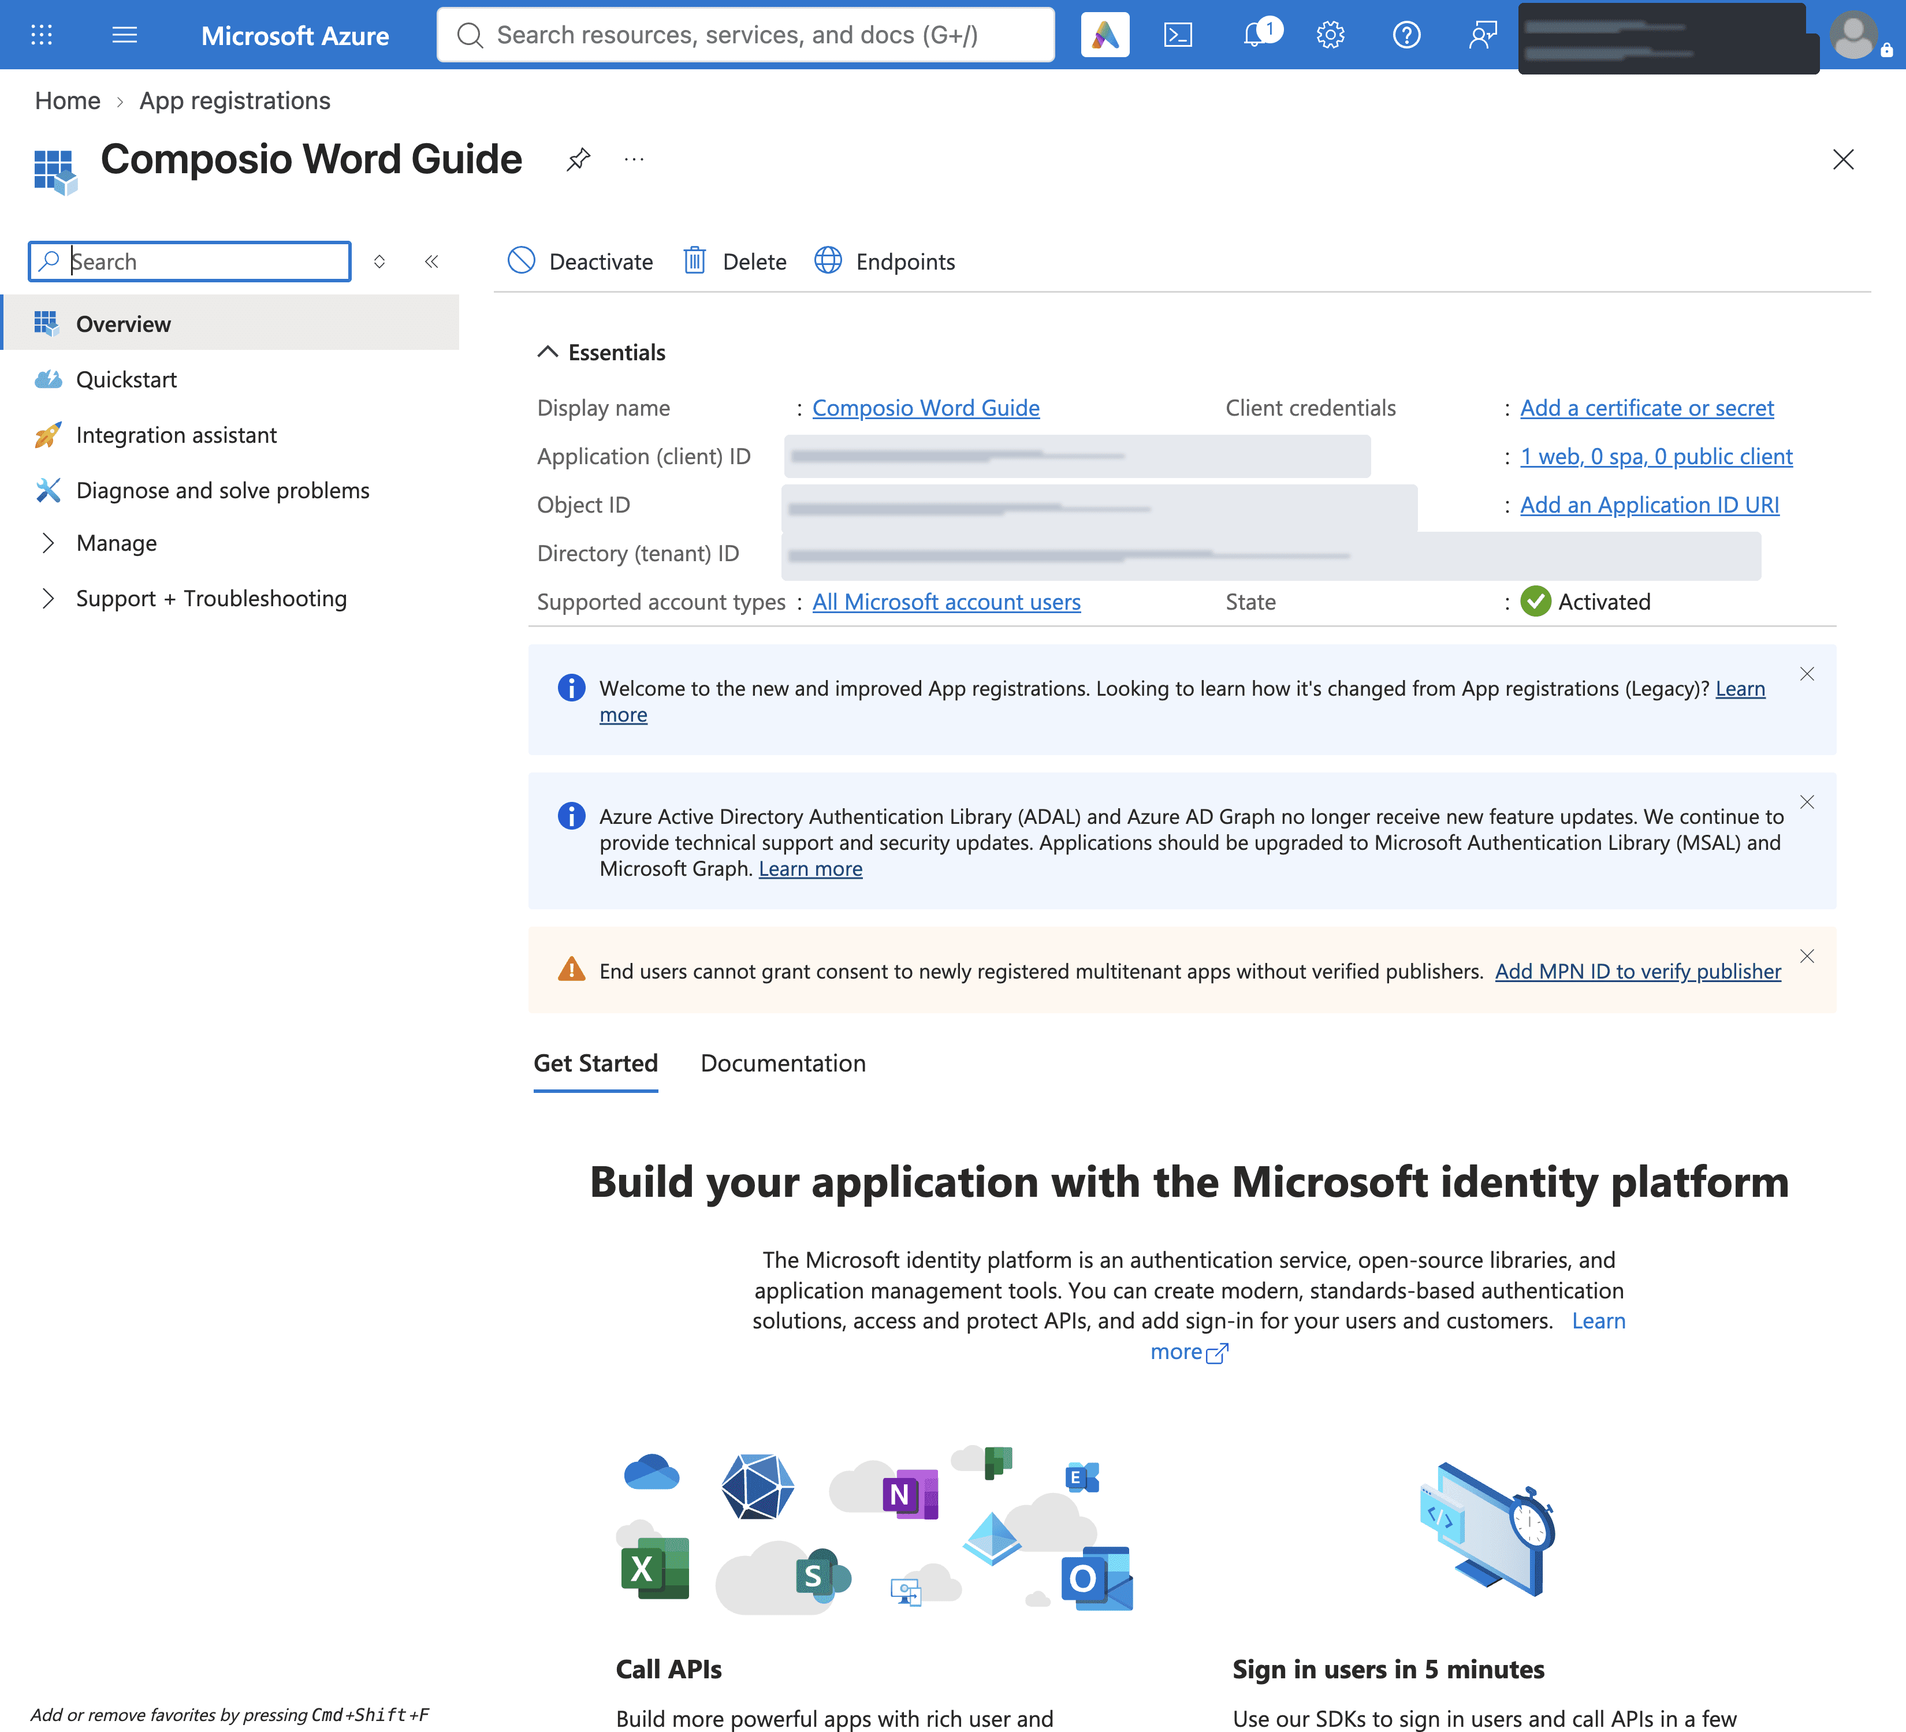The width and height of the screenshot is (1906, 1732).
Task: Go to Home breadcrumb
Action: pyautogui.click(x=67, y=101)
